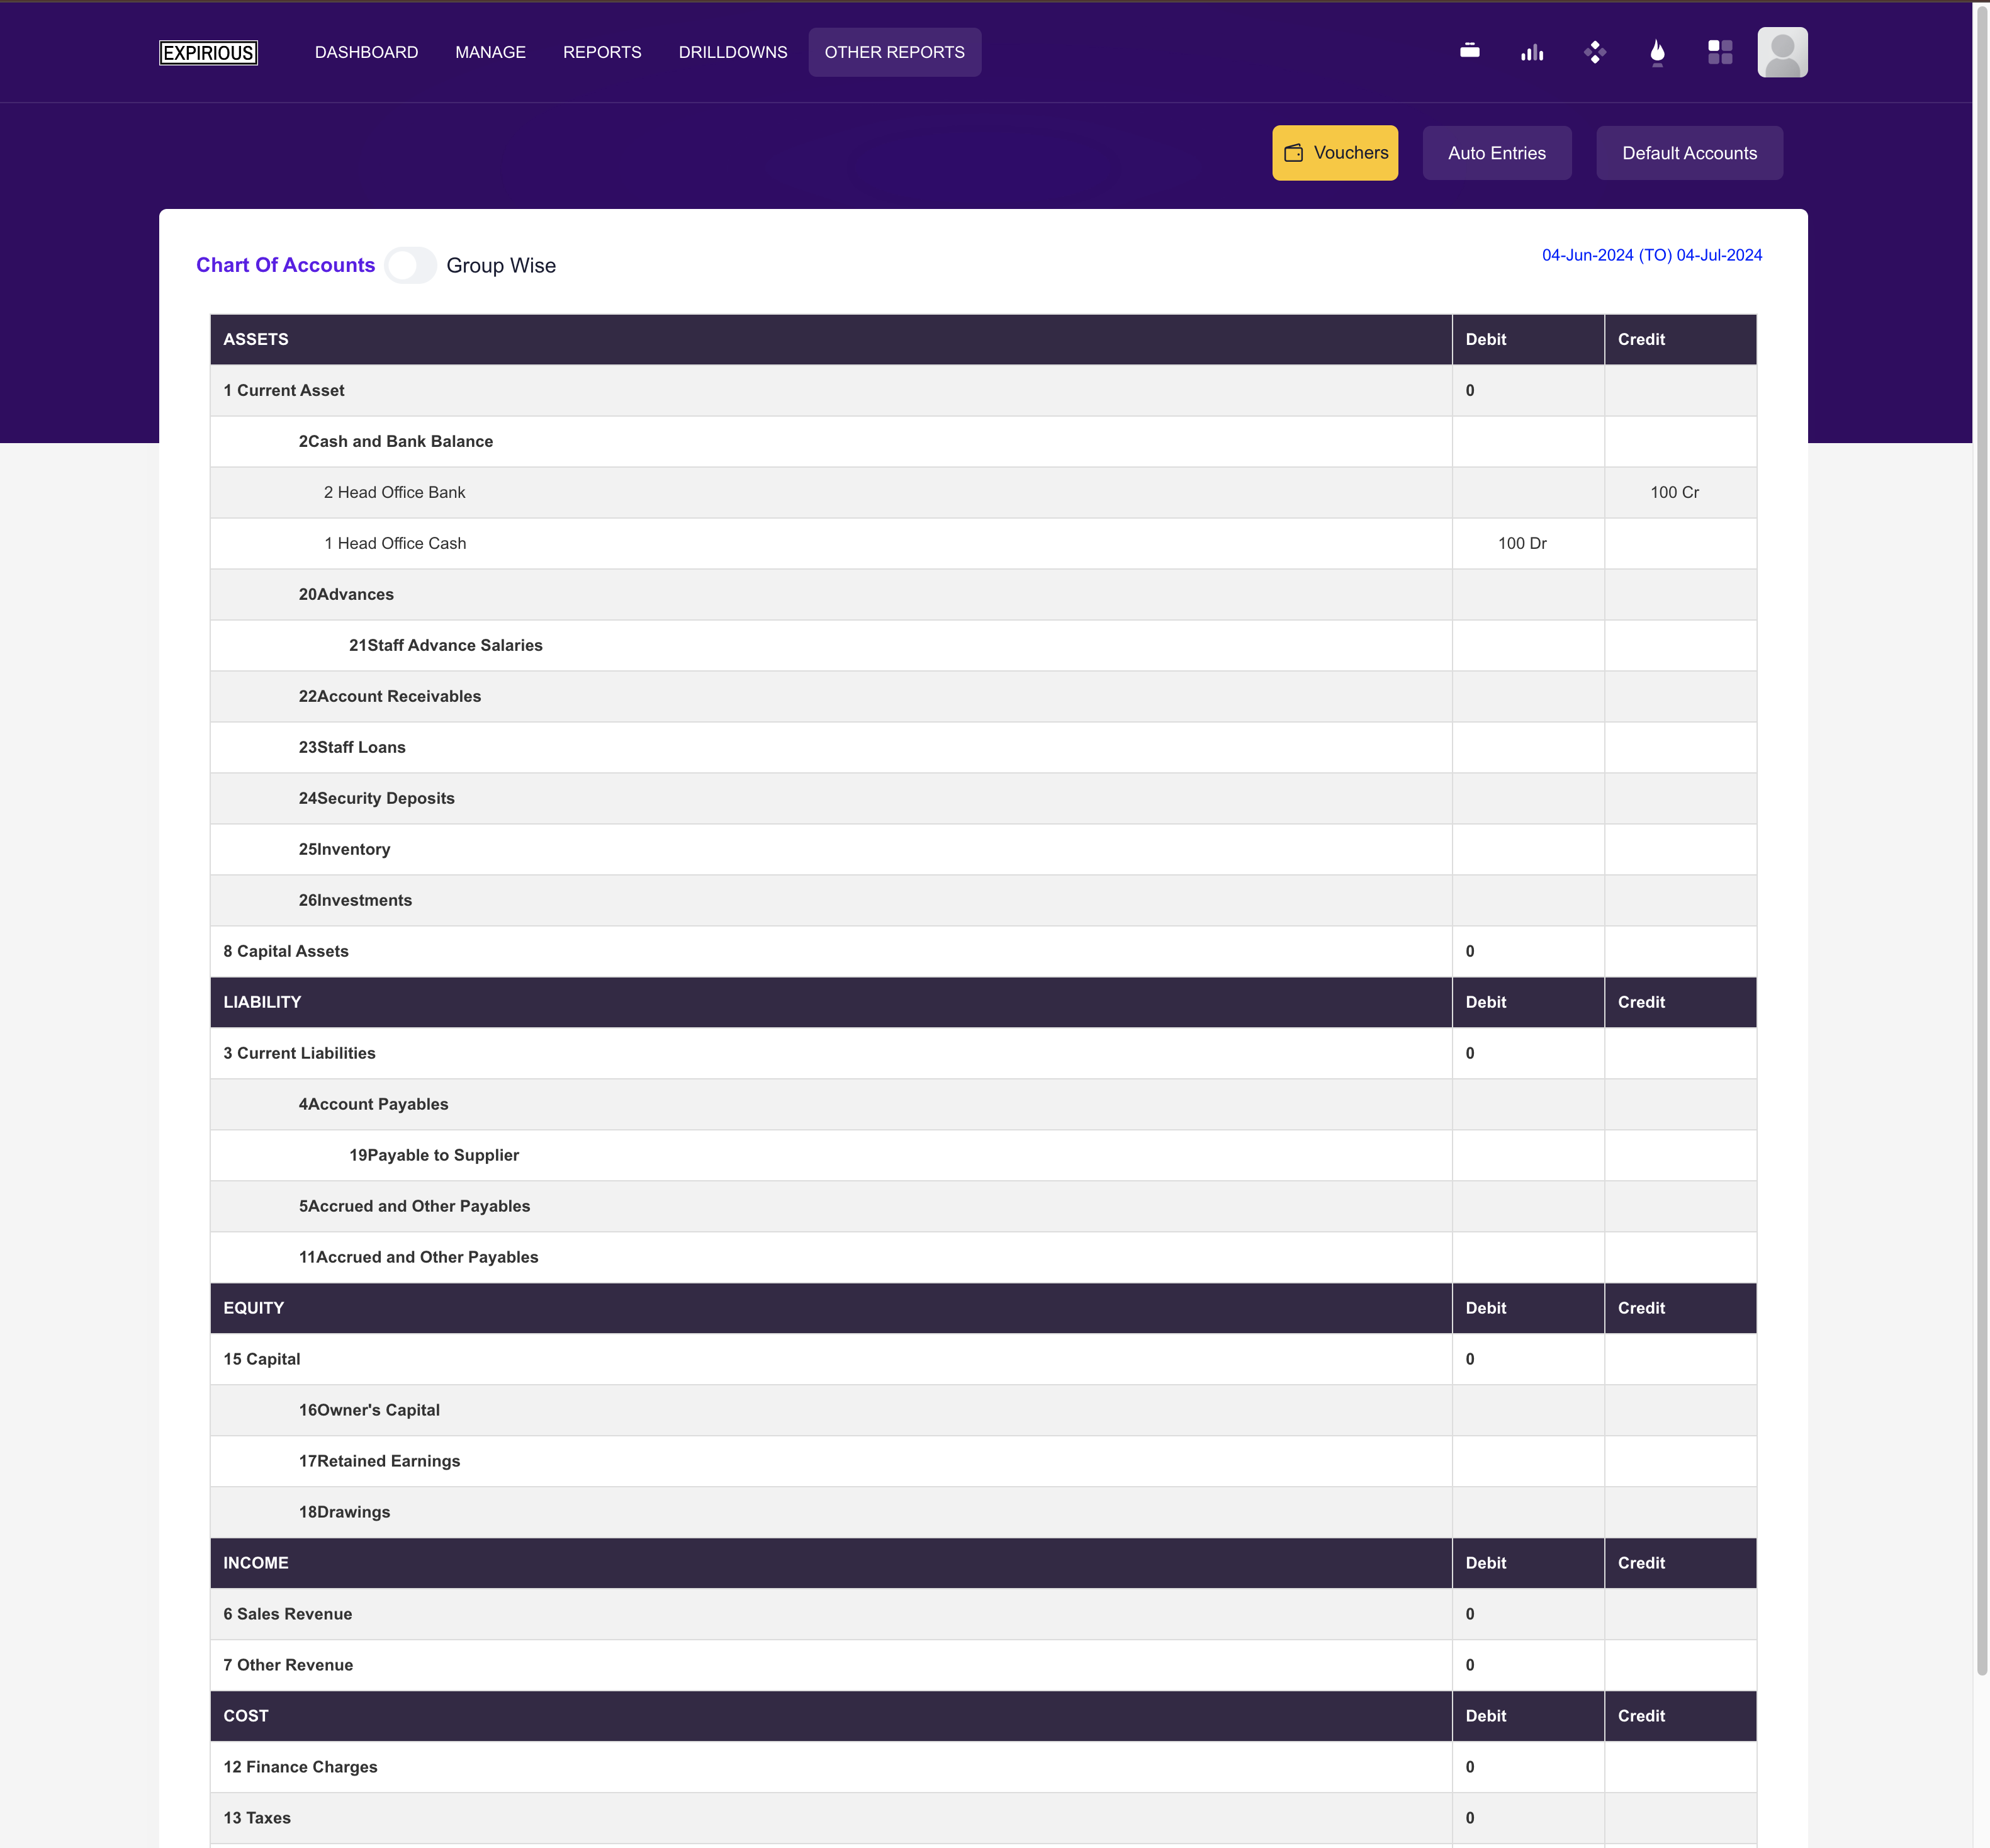The height and width of the screenshot is (1848, 1990).
Task: Select the 8 Capital Assets row
Action: [x=983, y=951]
